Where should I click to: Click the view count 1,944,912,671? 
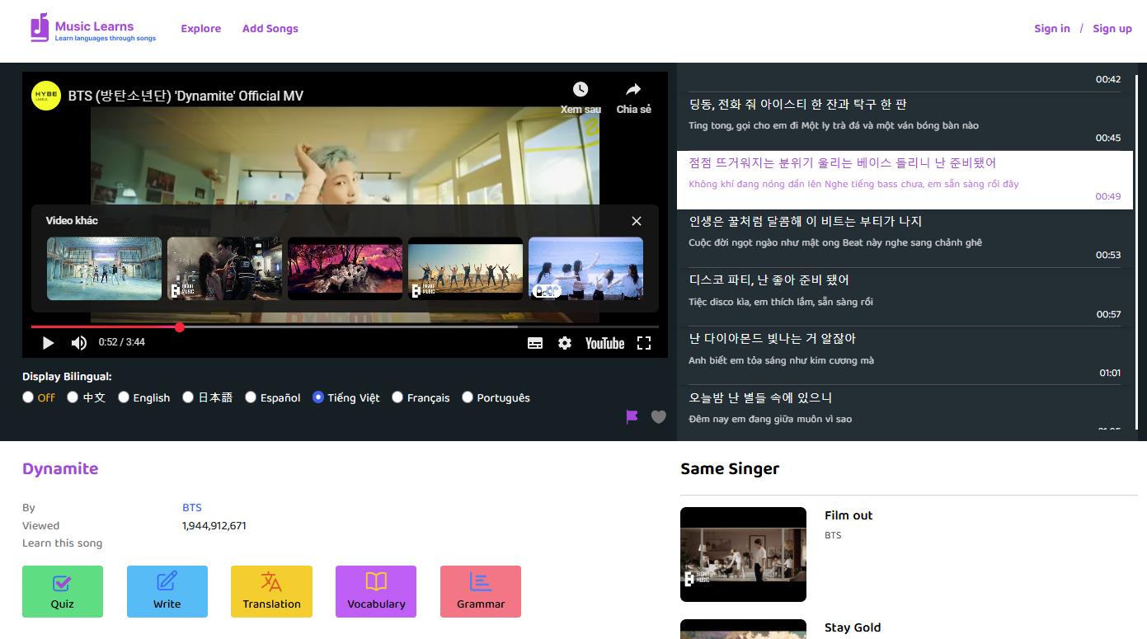(x=214, y=526)
